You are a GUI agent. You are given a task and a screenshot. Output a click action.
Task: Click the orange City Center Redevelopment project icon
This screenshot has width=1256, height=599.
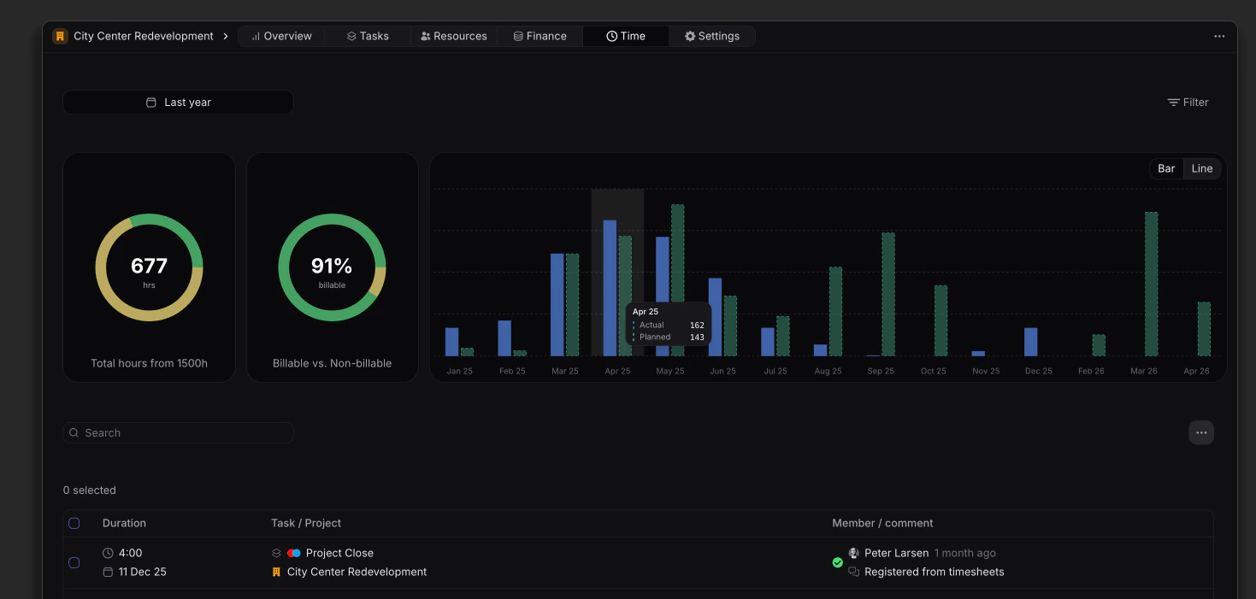(60, 36)
